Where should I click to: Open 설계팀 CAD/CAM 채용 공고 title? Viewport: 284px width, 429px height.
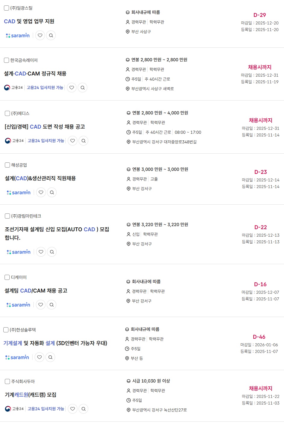[36, 291]
